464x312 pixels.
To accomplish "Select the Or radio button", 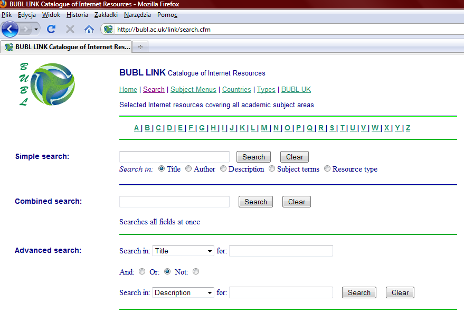I will (x=167, y=271).
